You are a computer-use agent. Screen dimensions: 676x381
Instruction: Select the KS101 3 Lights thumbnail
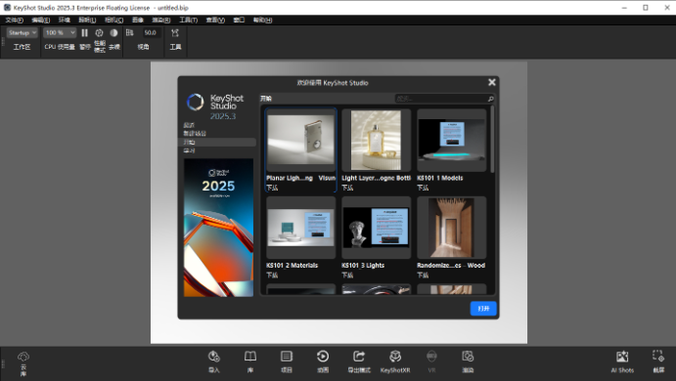point(376,228)
